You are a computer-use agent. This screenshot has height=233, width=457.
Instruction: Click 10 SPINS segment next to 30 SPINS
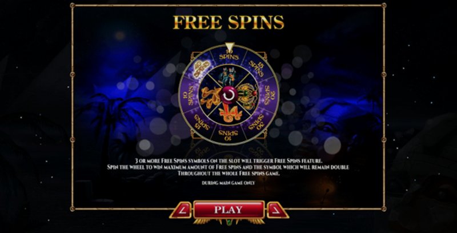229,135
